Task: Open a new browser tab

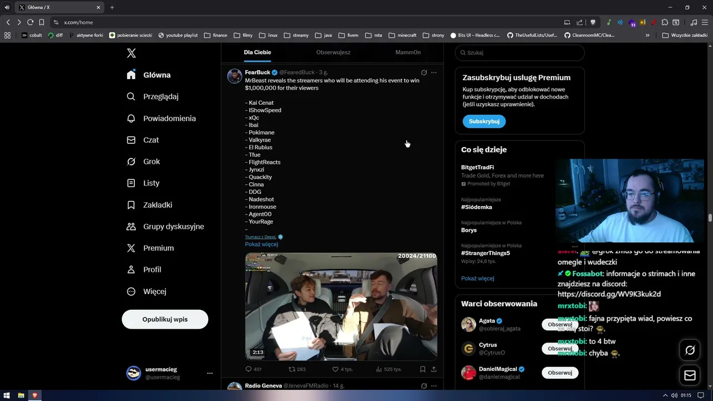Action: [112, 7]
